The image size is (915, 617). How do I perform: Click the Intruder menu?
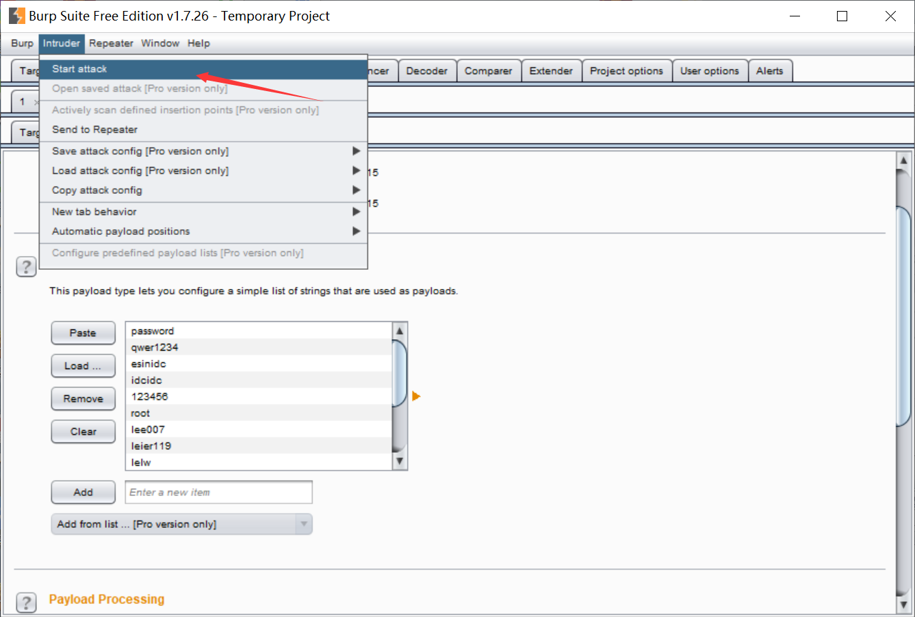[x=62, y=43]
